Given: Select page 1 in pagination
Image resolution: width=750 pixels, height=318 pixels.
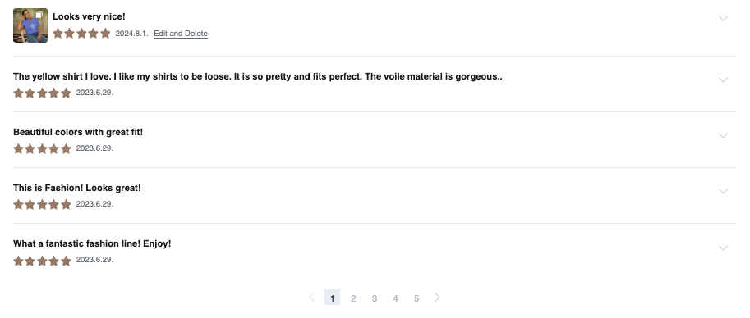Looking at the screenshot, I should pos(333,298).
